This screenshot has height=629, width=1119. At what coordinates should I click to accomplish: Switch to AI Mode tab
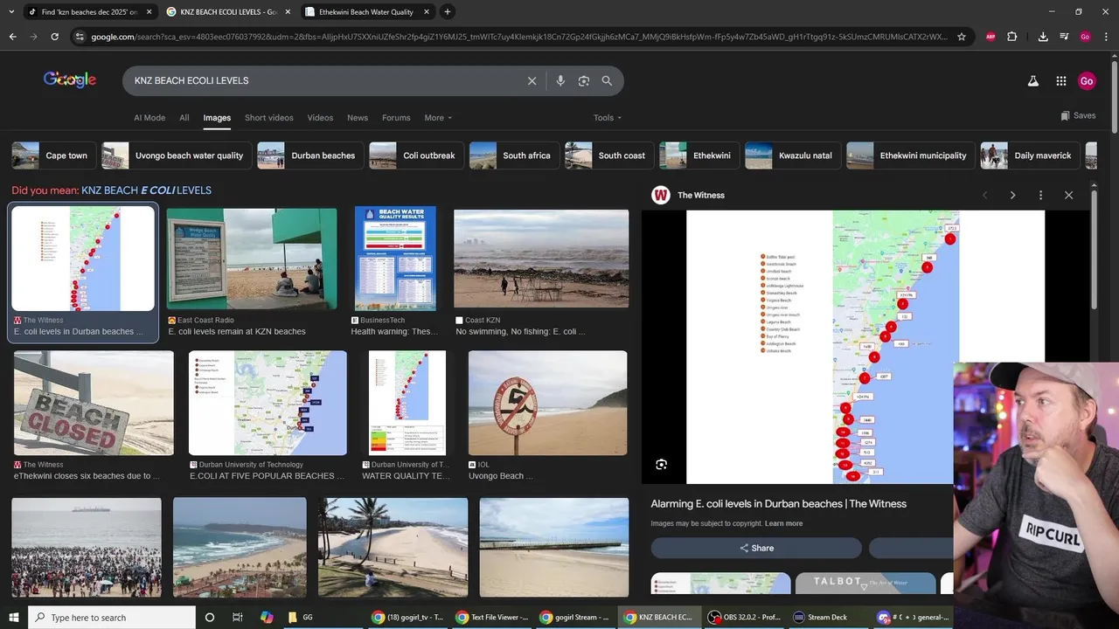point(149,118)
